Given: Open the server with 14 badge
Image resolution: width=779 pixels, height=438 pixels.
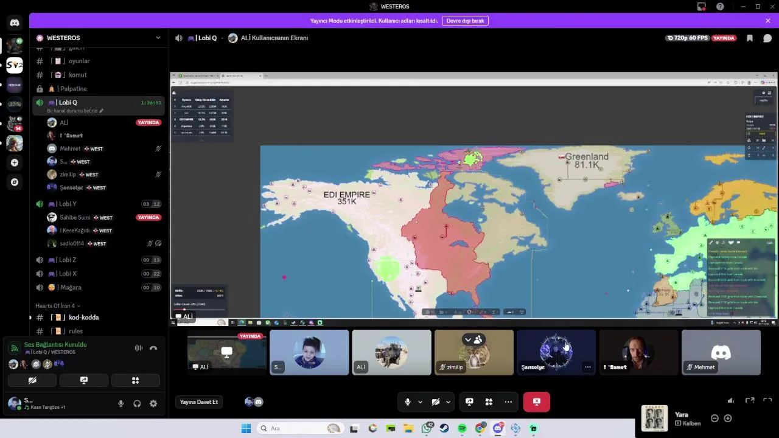Looking at the screenshot, I should click(15, 123).
